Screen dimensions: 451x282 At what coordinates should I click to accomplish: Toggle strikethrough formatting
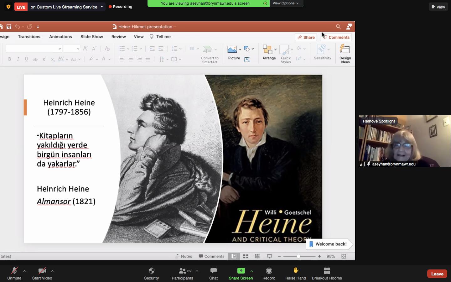pos(35,59)
